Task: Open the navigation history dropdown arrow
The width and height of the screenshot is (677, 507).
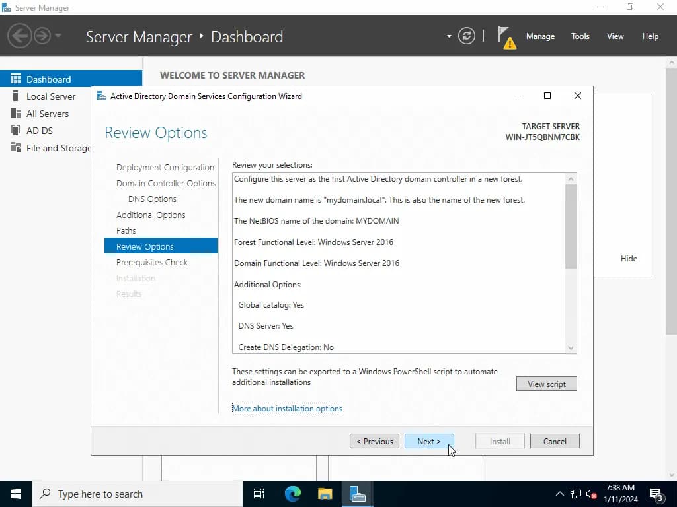Action: tap(58, 36)
